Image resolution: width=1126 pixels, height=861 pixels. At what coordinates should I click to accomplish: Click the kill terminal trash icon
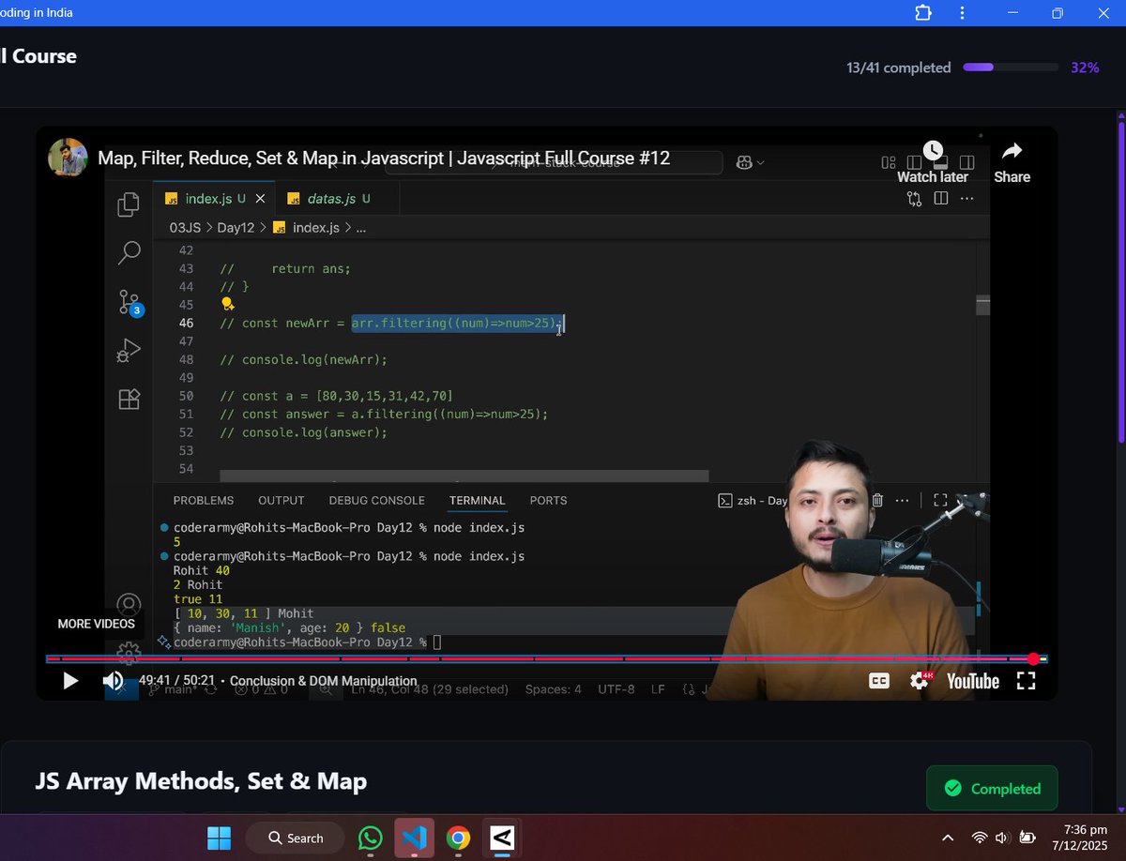(x=877, y=500)
